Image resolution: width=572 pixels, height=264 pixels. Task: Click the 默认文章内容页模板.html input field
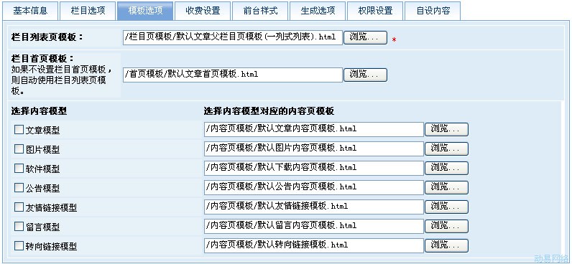pos(314,129)
